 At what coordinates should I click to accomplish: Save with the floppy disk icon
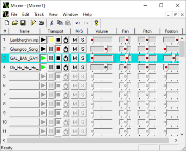tap(23, 23)
